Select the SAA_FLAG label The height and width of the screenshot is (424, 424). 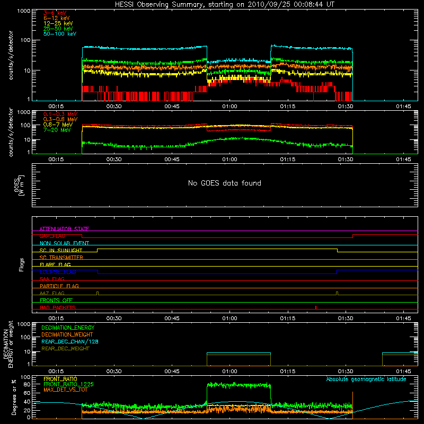point(52,279)
